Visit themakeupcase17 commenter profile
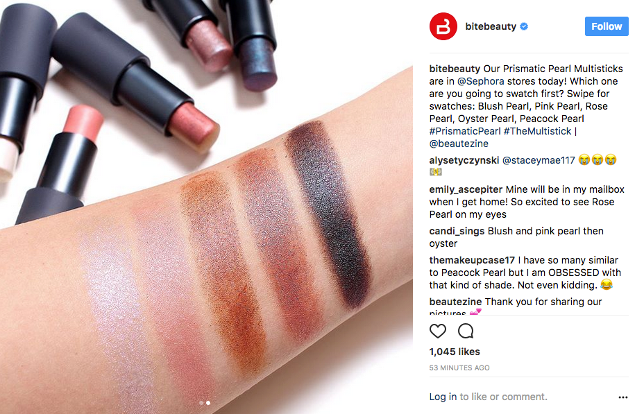This screenshot has height=414, width=644. (472, 260)
